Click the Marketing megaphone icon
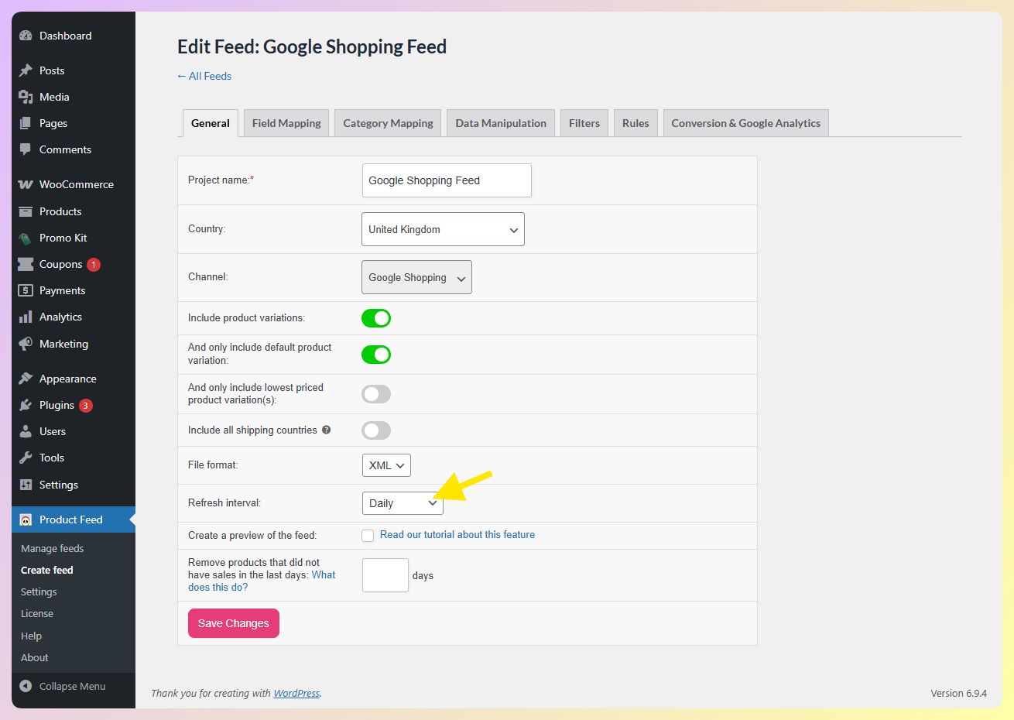Viewport: 1014px width, 720px height. pos(26,344)
